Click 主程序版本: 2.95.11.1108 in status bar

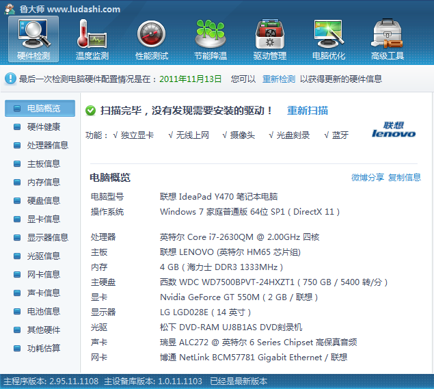[51, 381]
